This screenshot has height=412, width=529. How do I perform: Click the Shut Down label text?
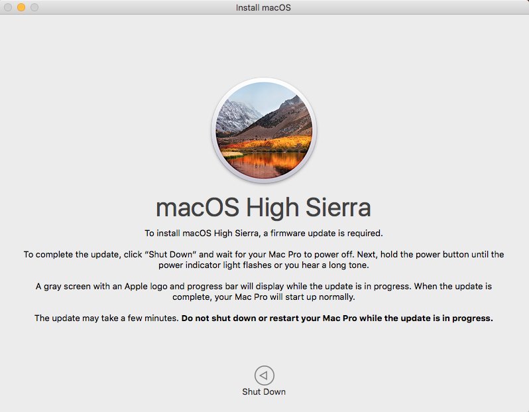tap(264, 391)
